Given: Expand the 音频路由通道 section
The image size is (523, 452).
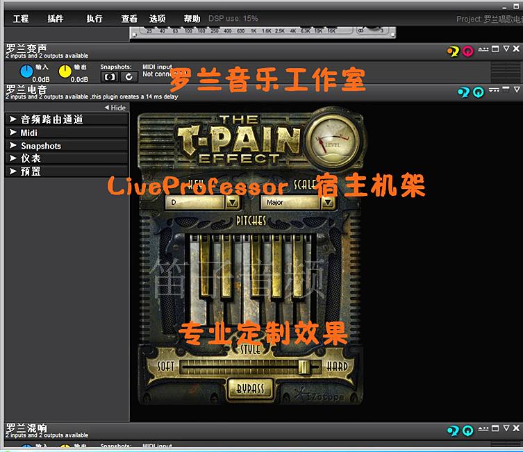Looking at the screenshot, I should 67,119.
